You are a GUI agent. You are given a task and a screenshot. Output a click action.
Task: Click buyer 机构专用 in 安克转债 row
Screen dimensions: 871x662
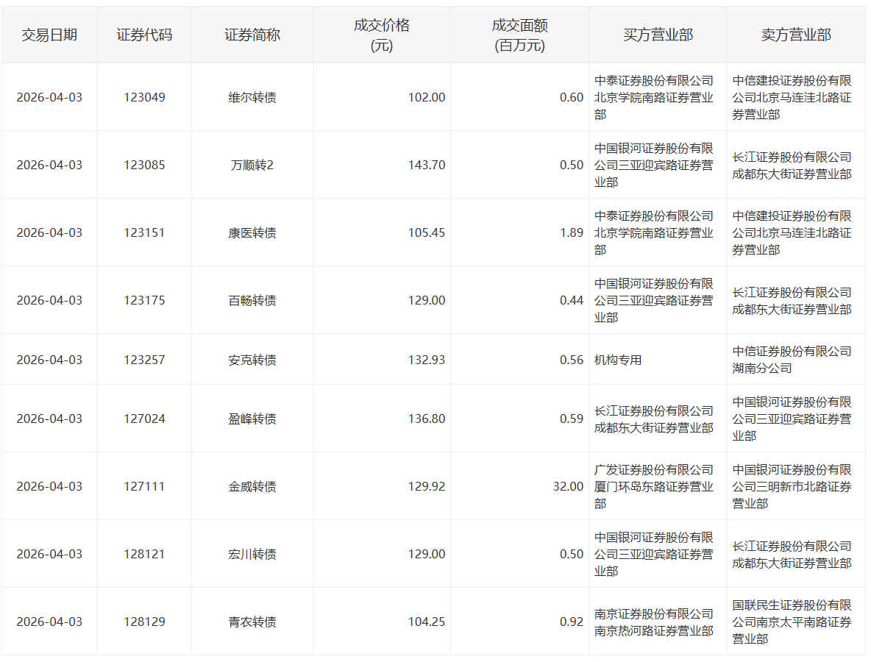click(x=618, y=360)
